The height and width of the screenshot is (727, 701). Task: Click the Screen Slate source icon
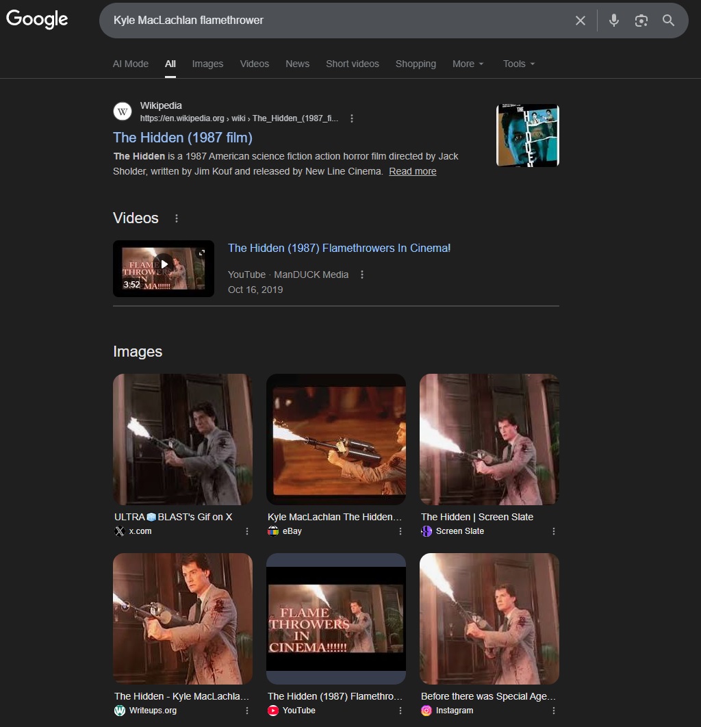(426, 531)
